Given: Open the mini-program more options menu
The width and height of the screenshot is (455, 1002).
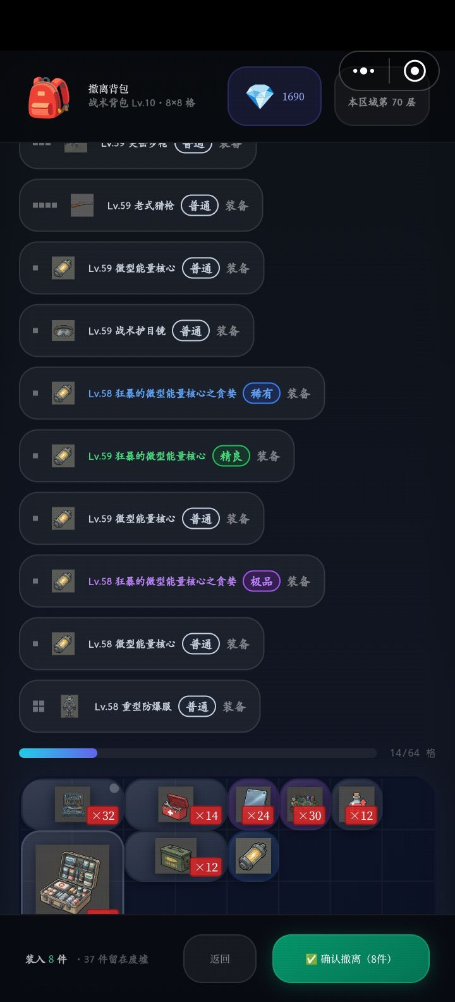Looking at the screenshot, I should [363, 71].
